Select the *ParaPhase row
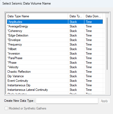 pos(55,58)
